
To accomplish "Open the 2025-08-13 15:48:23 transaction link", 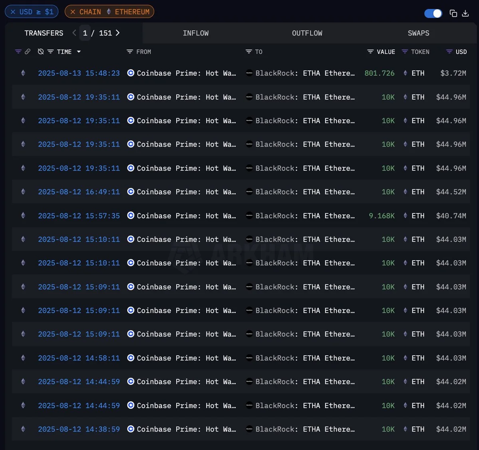I will (79, 73).
